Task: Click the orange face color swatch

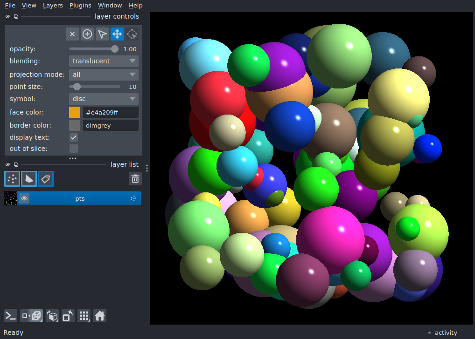Action: pyautogui.click(x=75, y=112)
